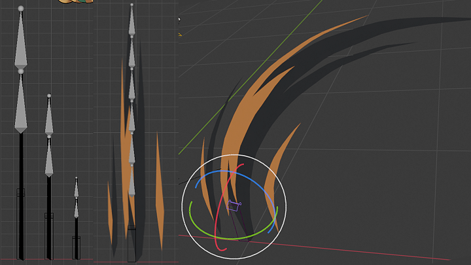Select upper bone of the tallest armature
Image resolution: width=471 pixels, height=265 pixels.
(21, 39)
